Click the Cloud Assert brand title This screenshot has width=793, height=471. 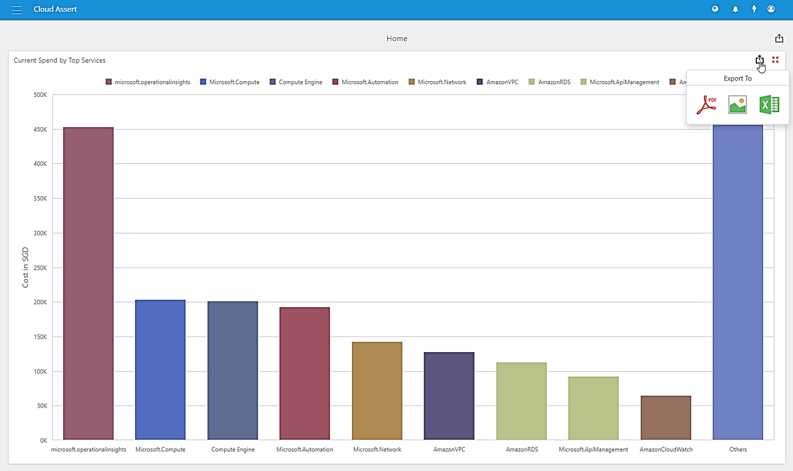[x=55, y=9]
